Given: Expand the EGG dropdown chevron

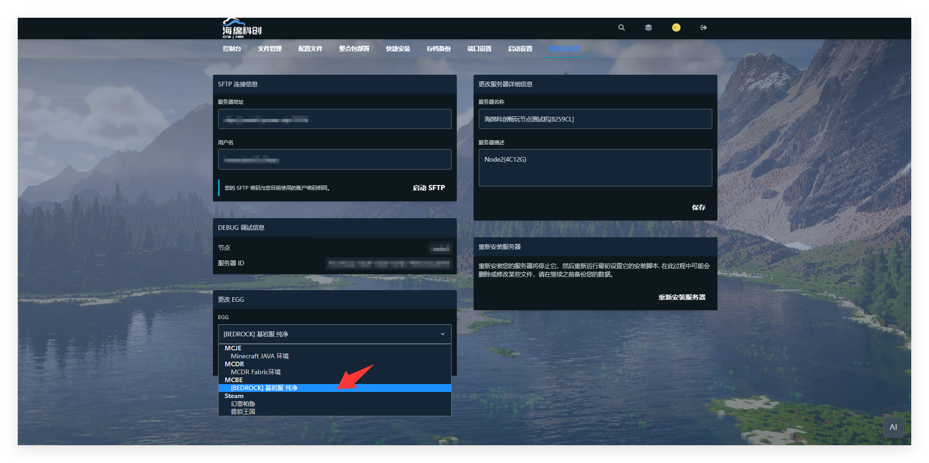Looking at the screenshot, I should pyautogui.click(x=442, y=334).
